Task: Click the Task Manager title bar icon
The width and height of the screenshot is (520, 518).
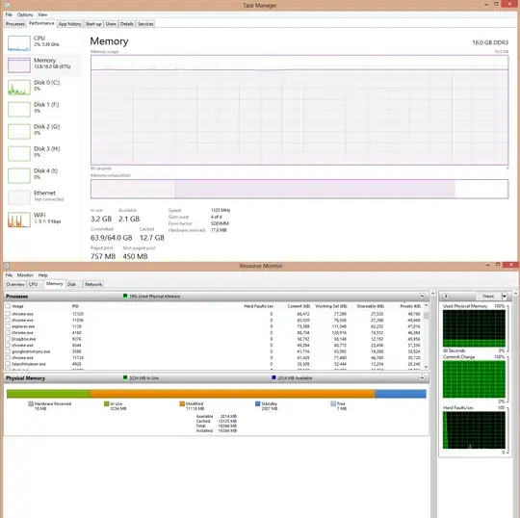Action: 7,5
